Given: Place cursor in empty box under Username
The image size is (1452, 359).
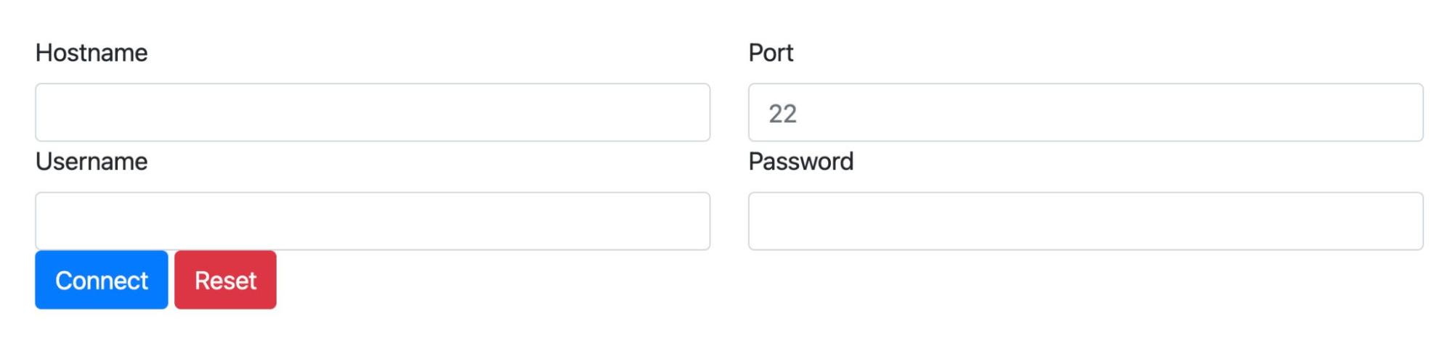Looking at the screenshot, I should [373, 221].
